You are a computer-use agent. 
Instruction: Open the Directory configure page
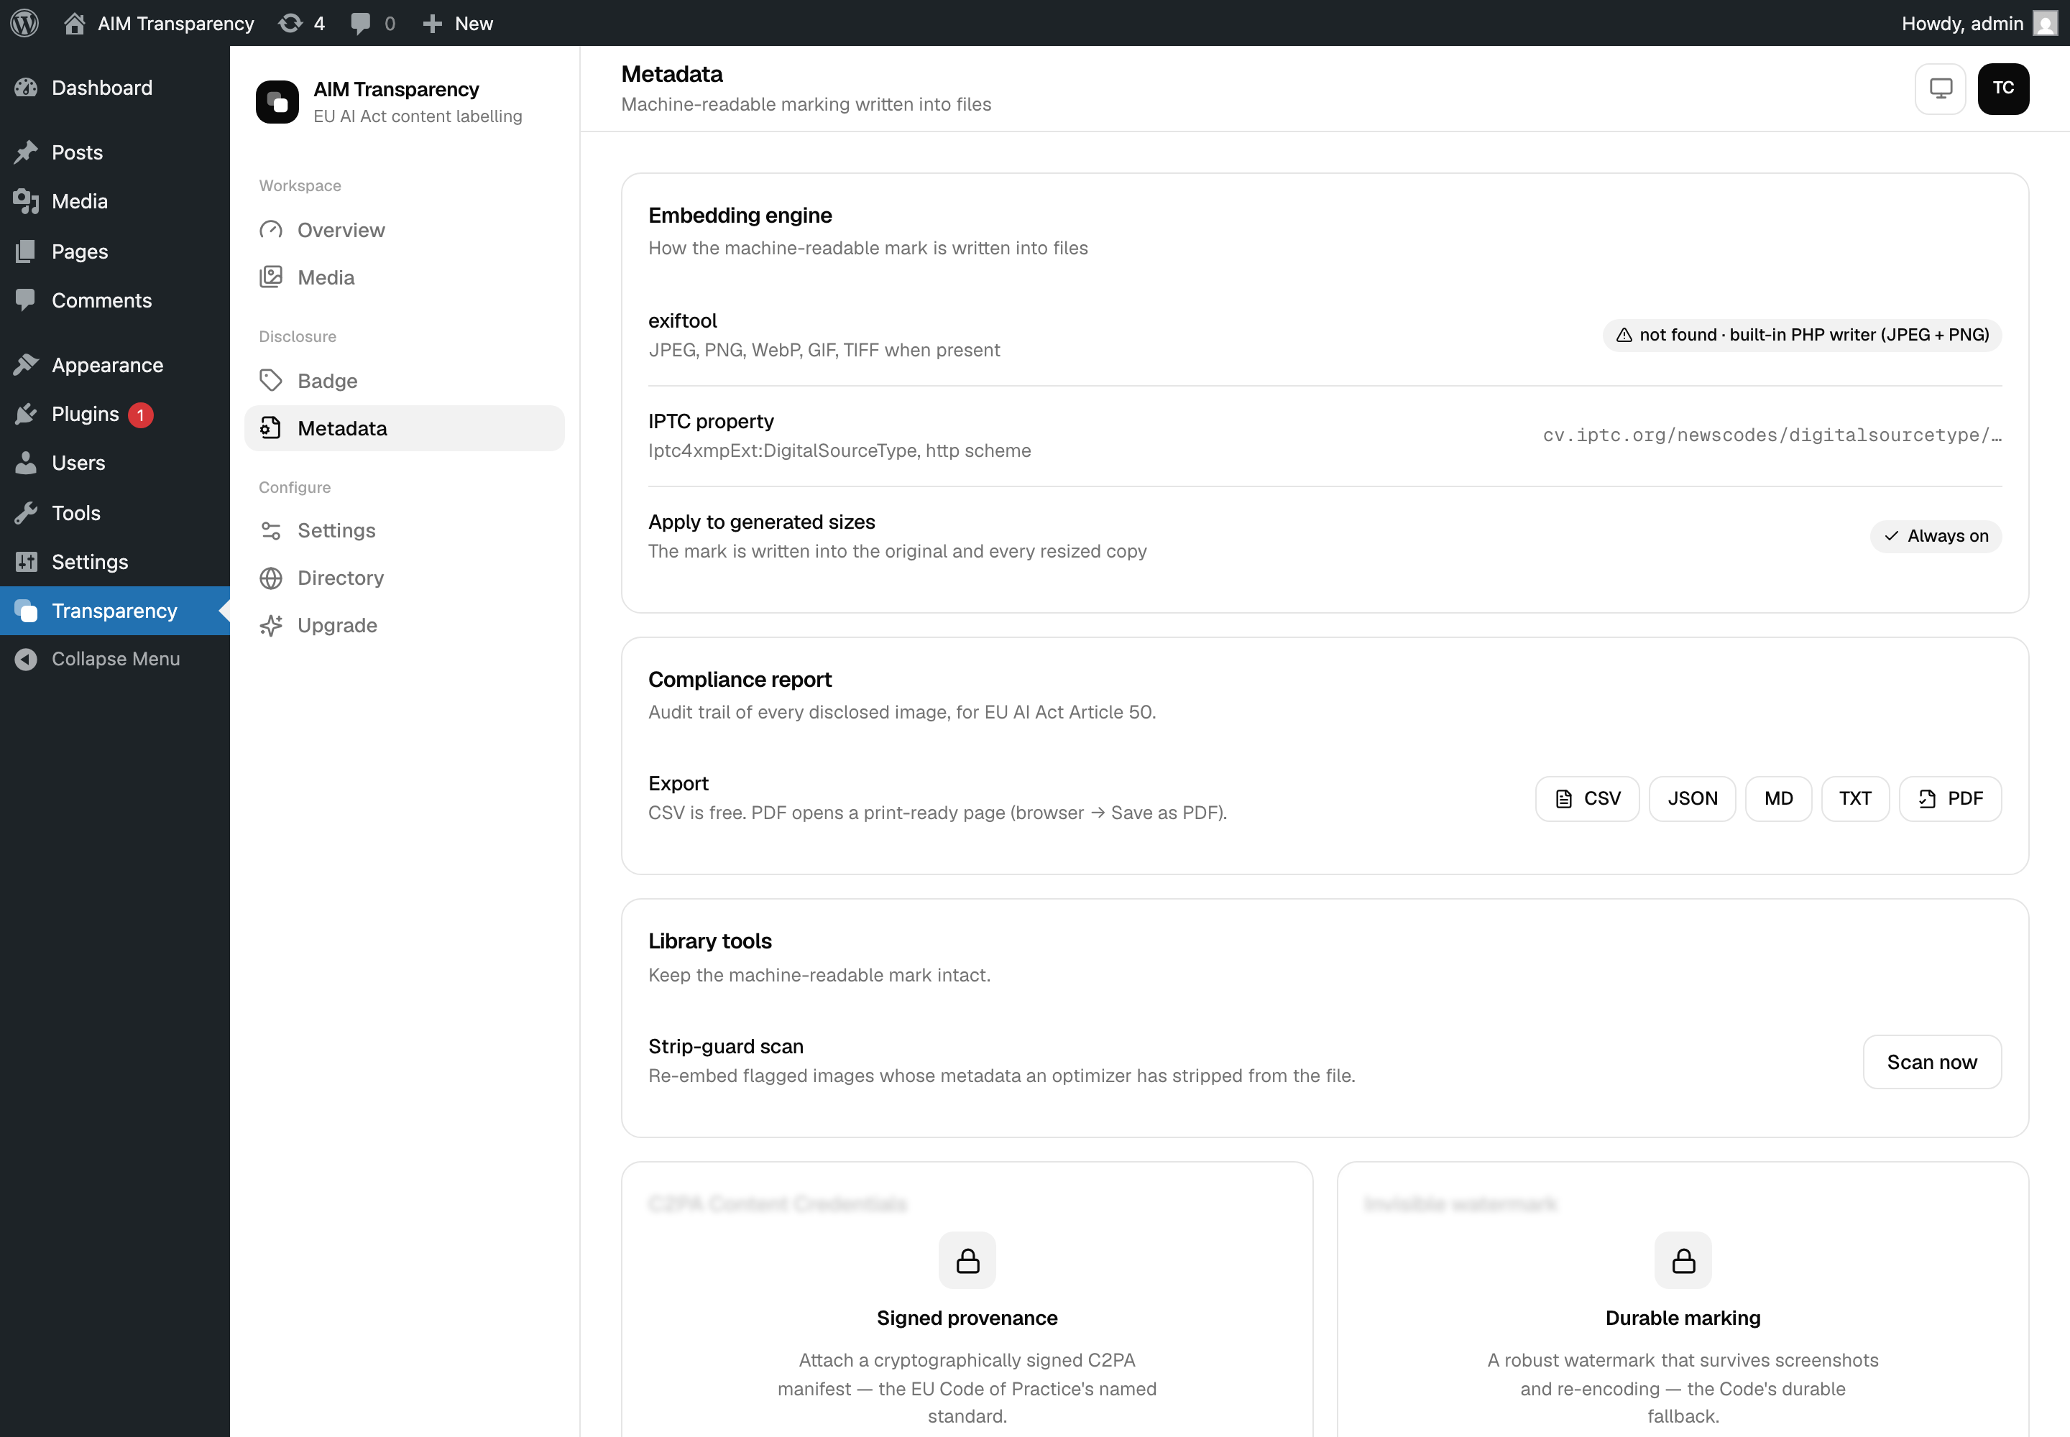405,578
